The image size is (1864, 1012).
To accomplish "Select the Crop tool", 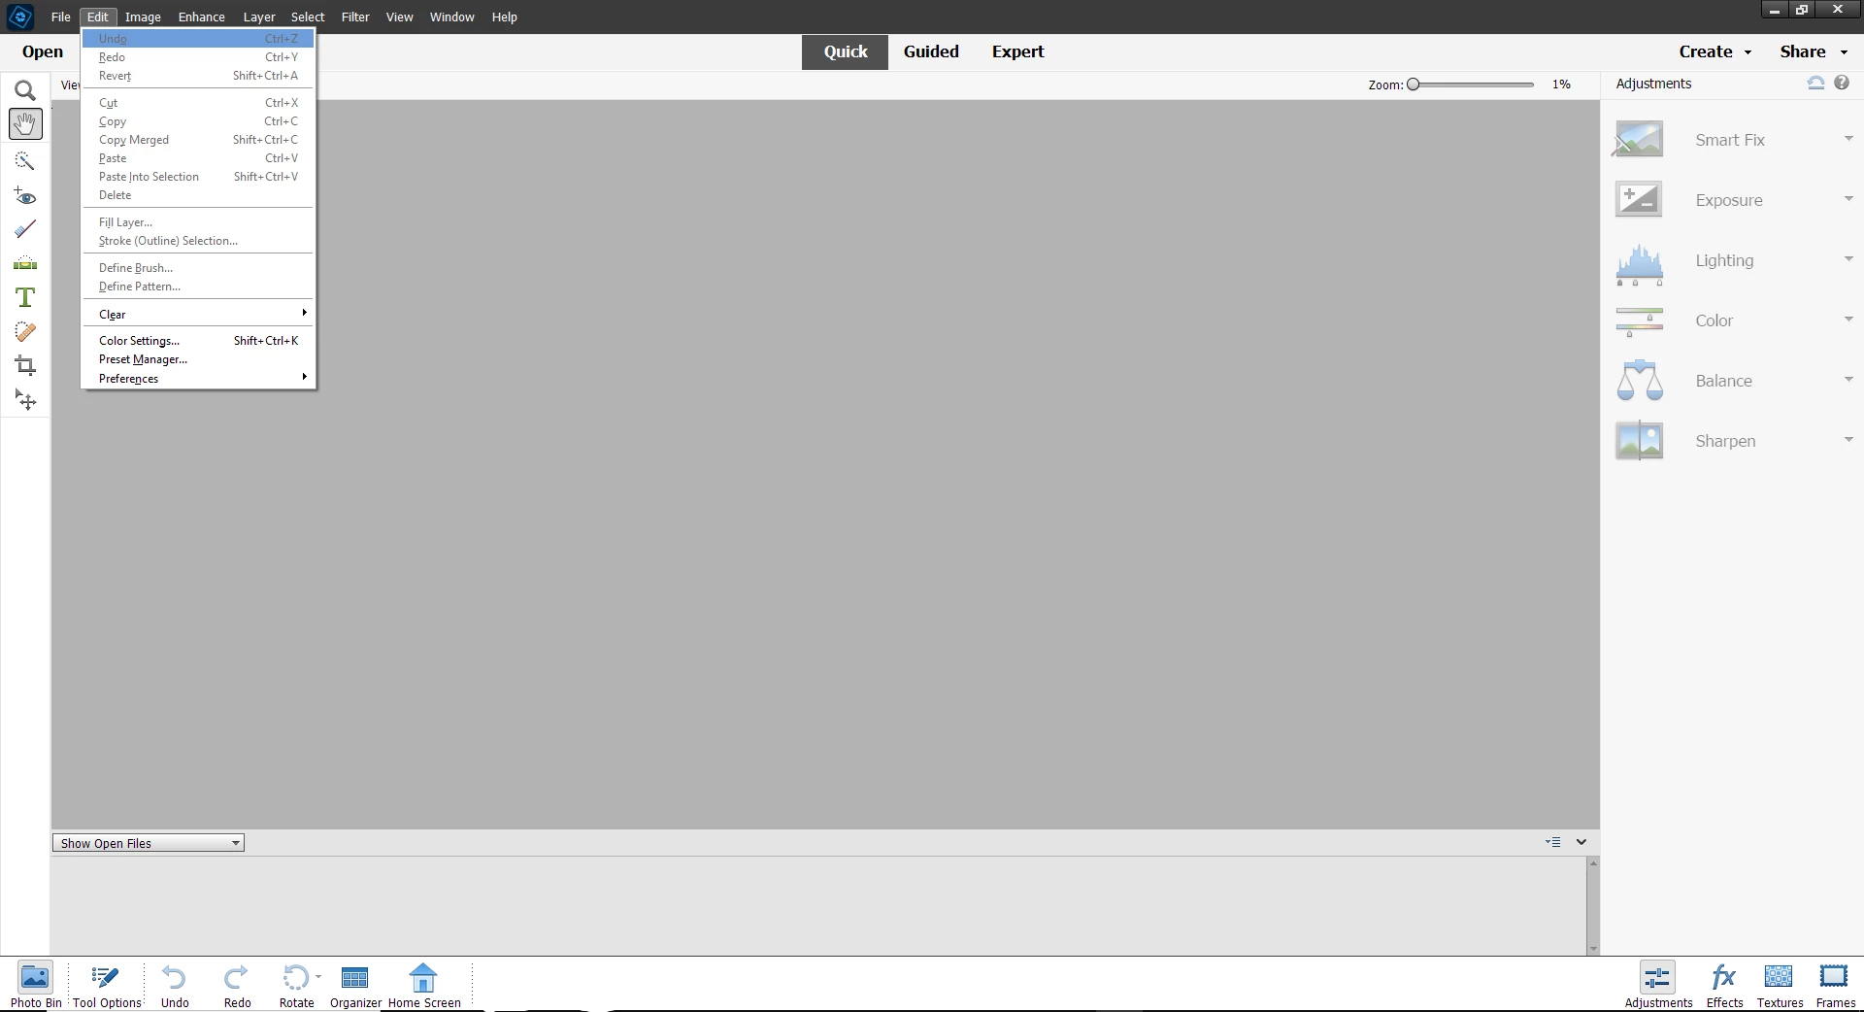I will point(25,366).
